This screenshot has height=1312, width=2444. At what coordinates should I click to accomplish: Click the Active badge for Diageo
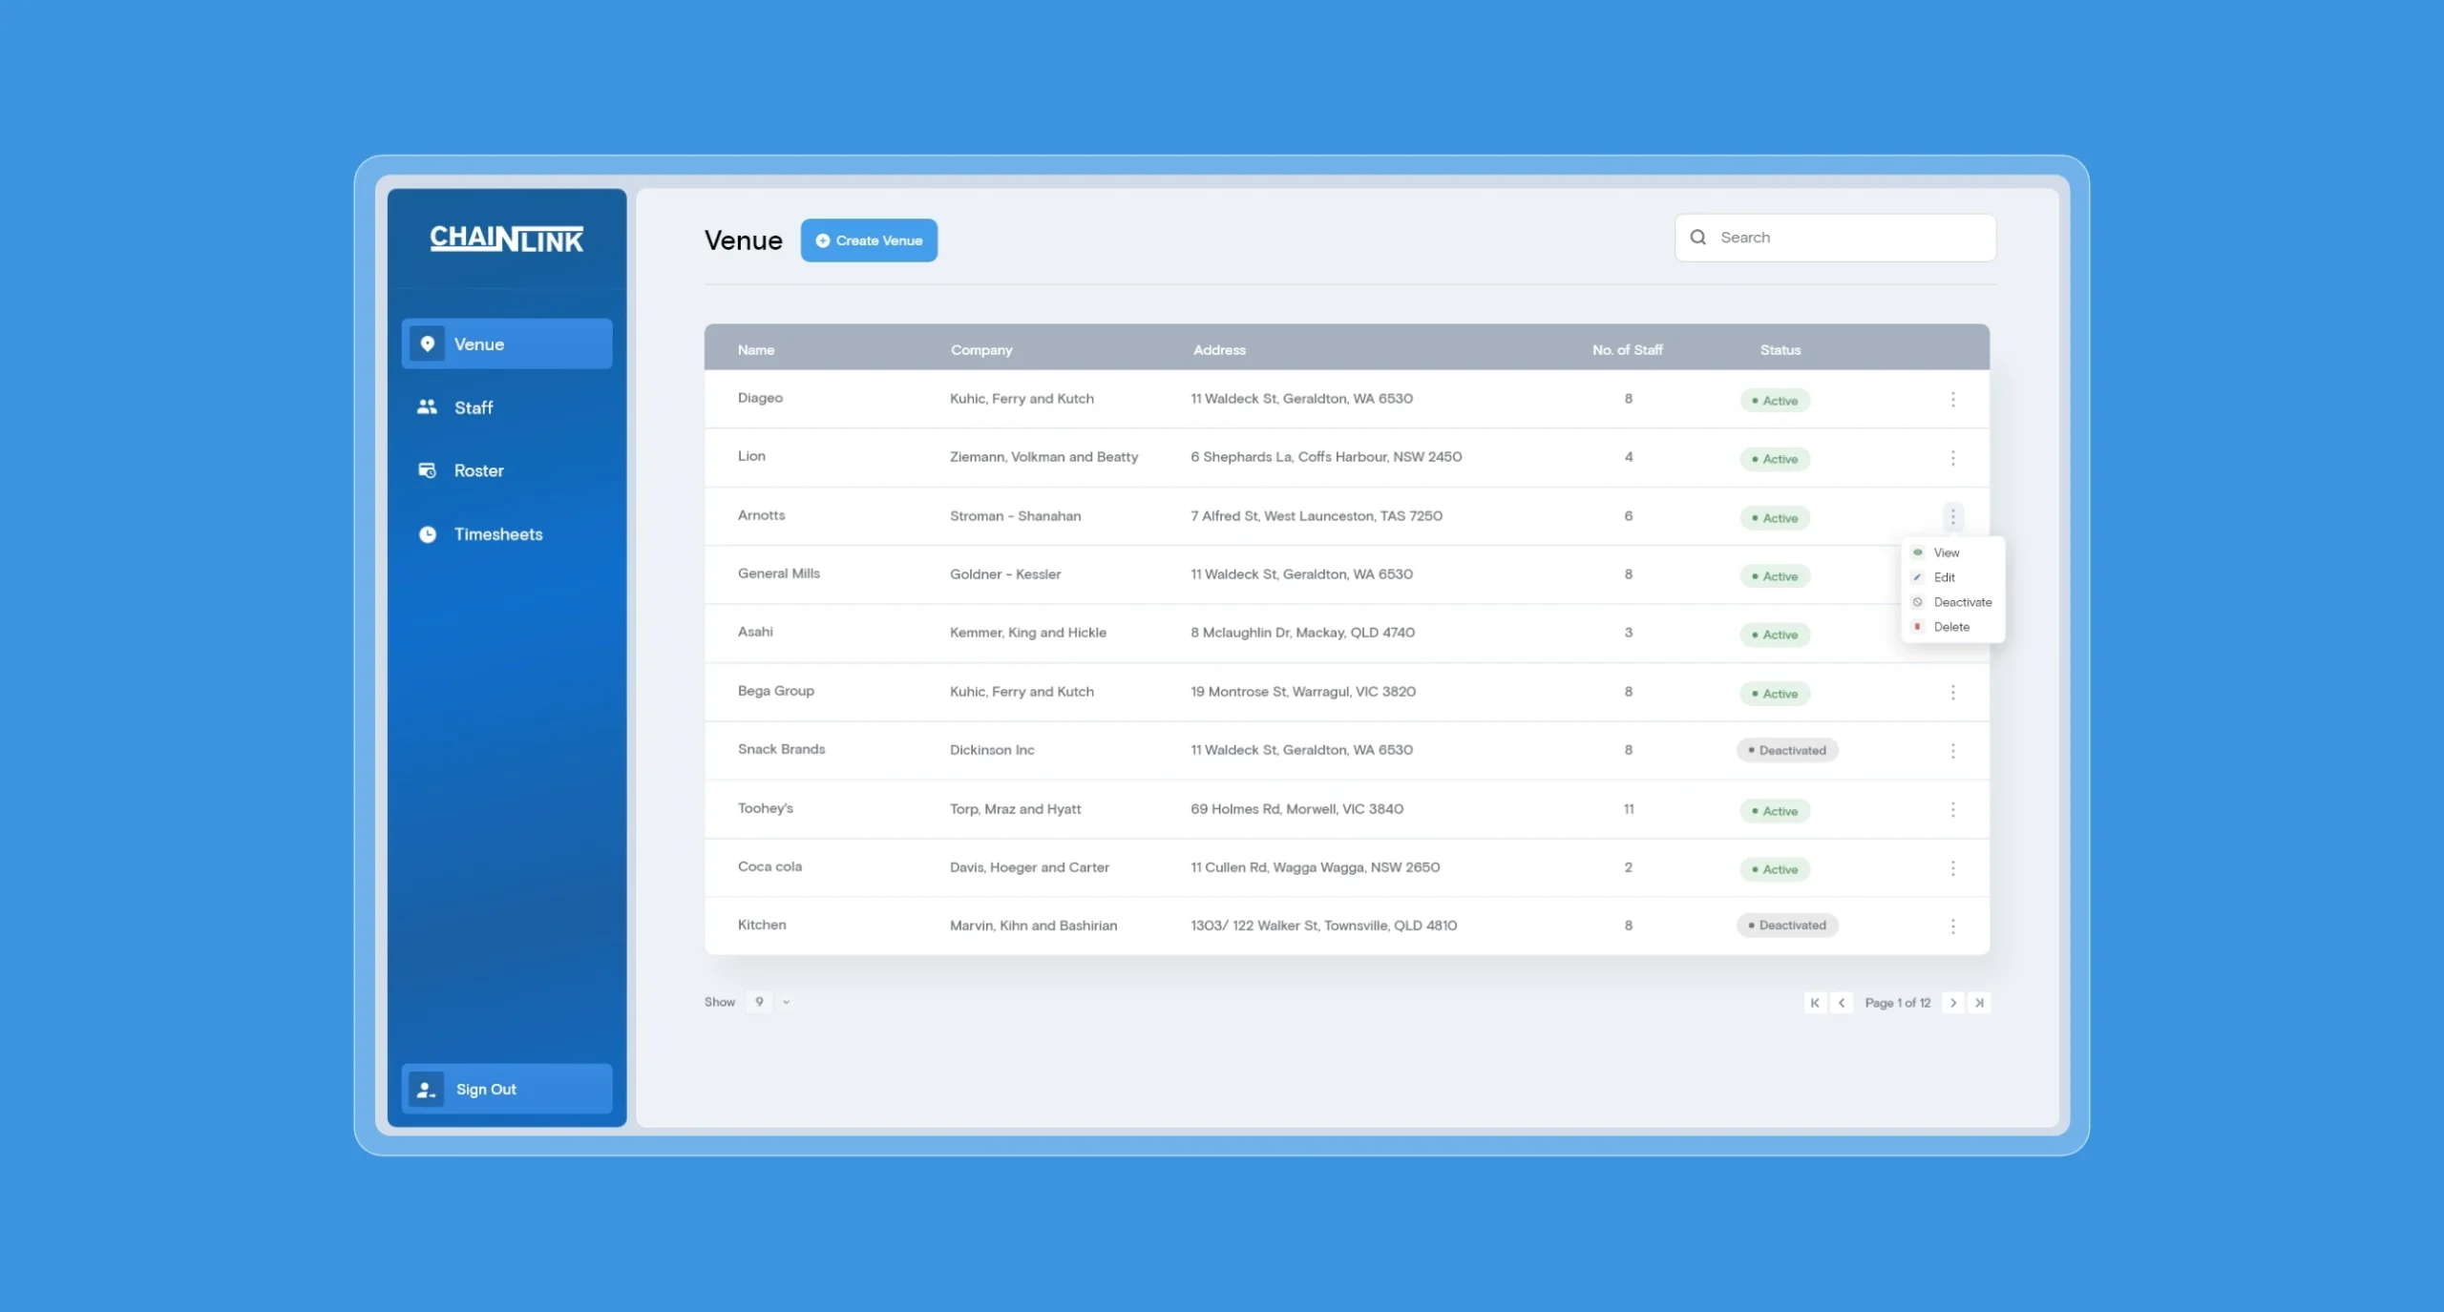(x=1775, y=401)
